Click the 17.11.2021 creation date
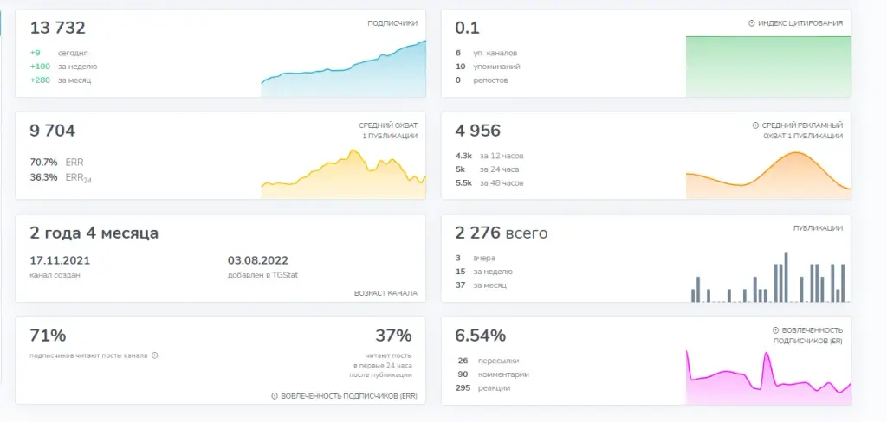This screenshot has width=887, height=422. (x=60, y=260)
